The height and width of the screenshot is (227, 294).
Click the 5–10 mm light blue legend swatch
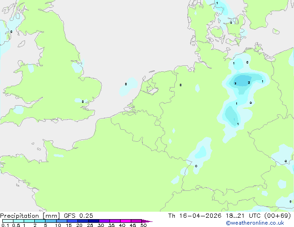point(51,221)
